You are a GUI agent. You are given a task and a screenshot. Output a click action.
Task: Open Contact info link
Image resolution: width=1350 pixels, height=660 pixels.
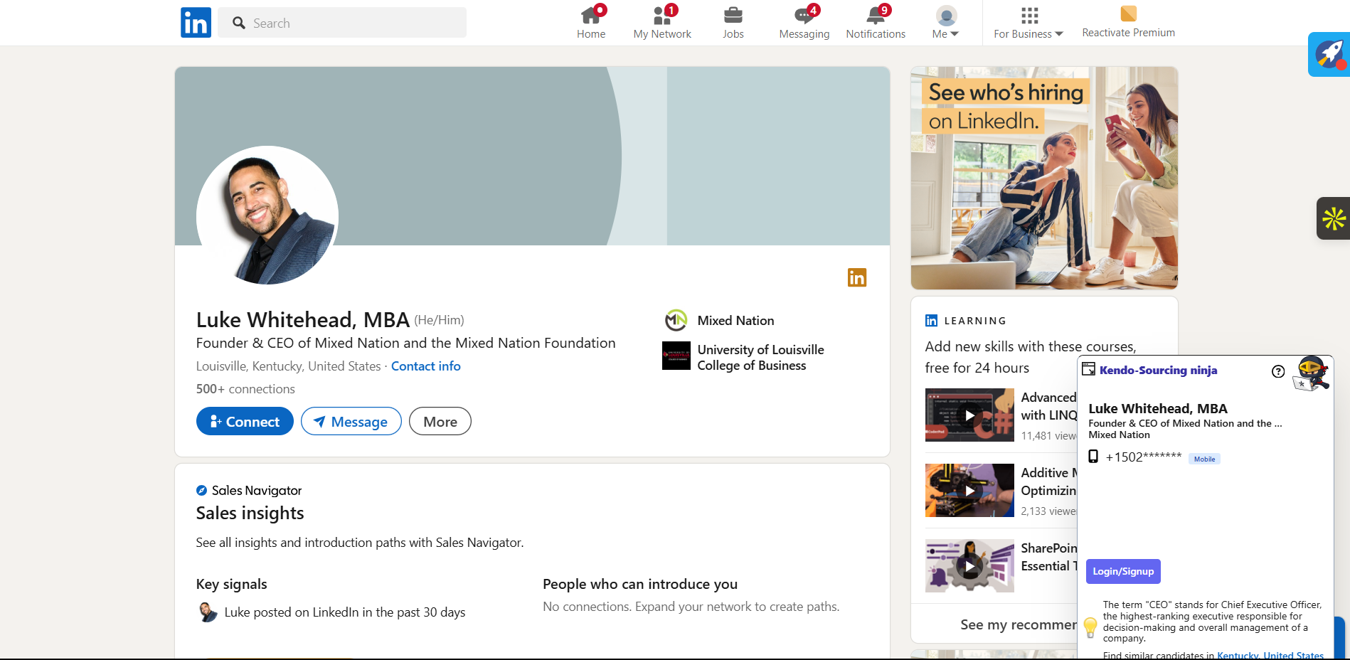click(x=426, y=366)
